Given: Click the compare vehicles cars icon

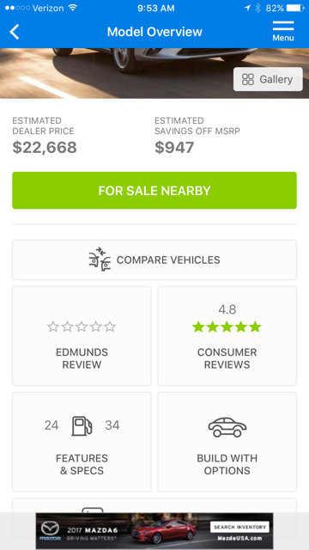Looking at the screenshot, I should click(100, 260).
